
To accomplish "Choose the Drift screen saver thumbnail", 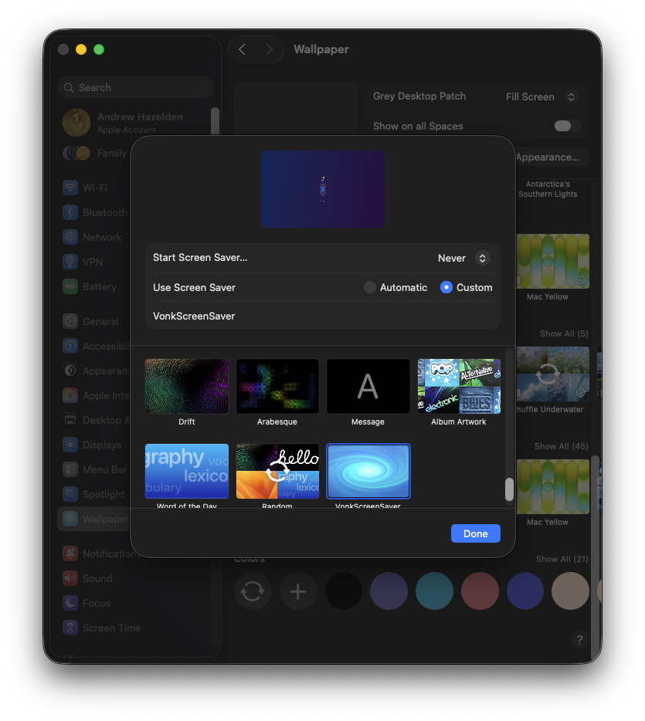I will coord(186,386).
